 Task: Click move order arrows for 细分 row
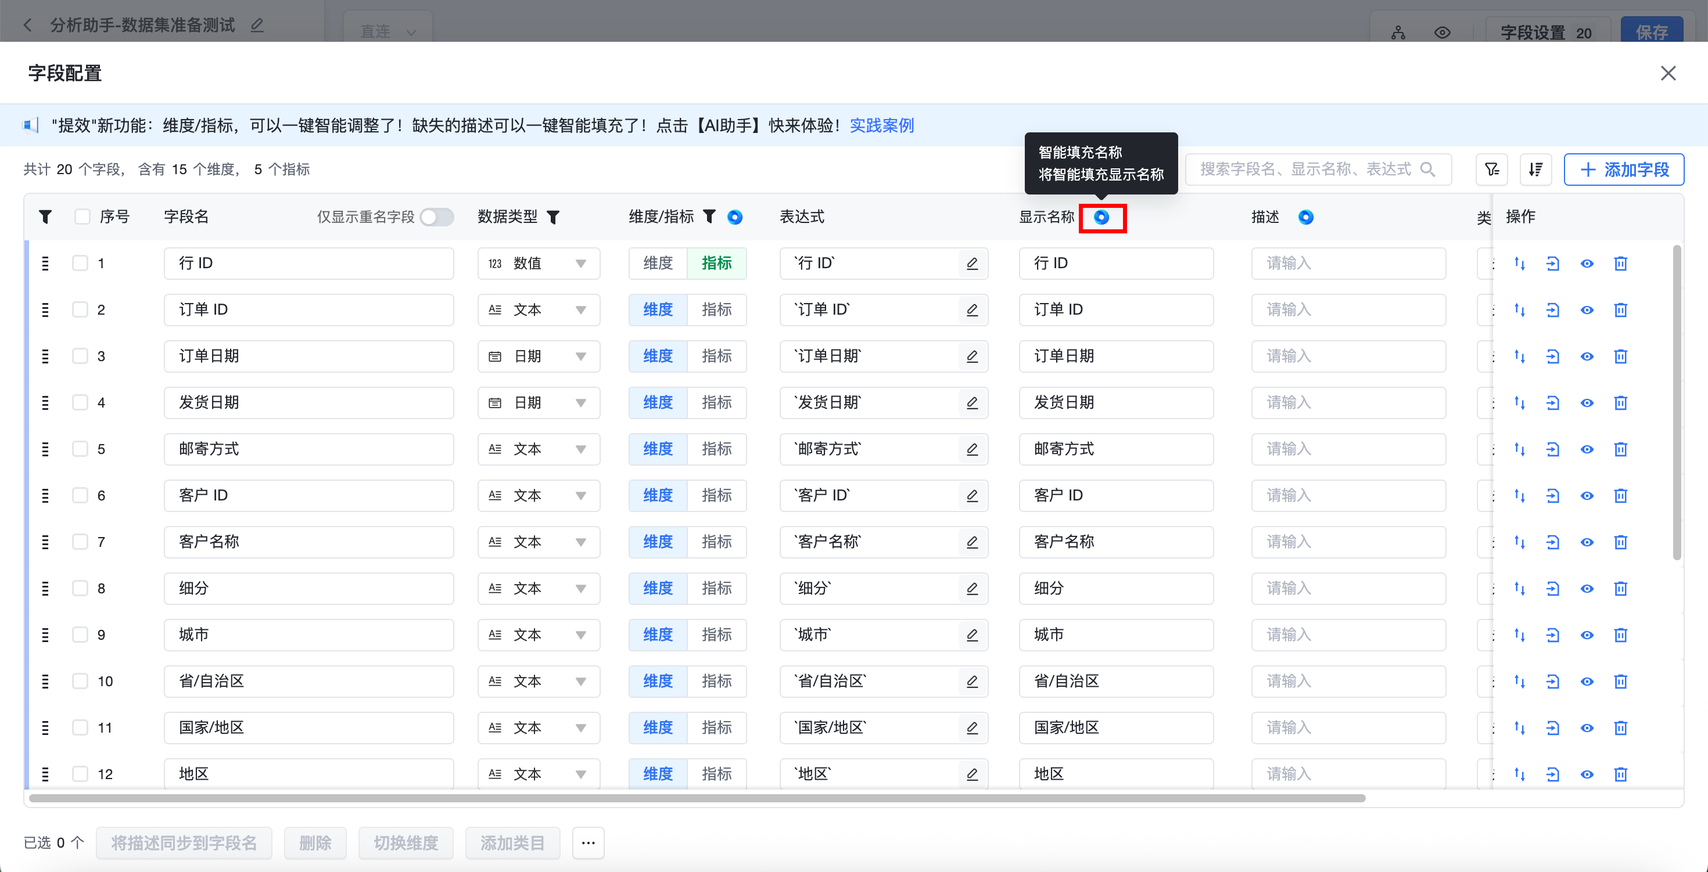click(x=1520, y=589)
